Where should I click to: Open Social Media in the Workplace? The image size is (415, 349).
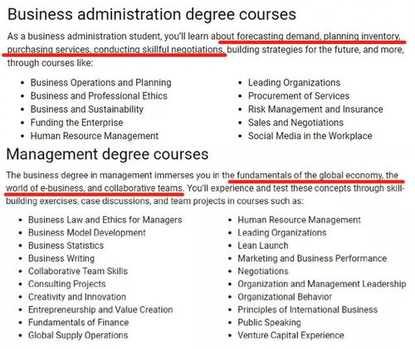coord(310,136)
